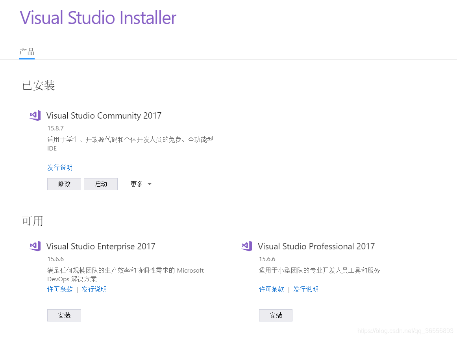Viewport: 457px width, 338px height.
Task: Click the 可用 section heading
Action: (33, 221)
